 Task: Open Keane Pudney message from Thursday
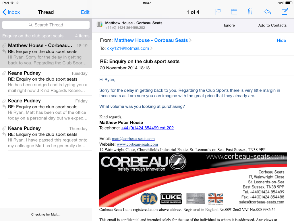46,137
